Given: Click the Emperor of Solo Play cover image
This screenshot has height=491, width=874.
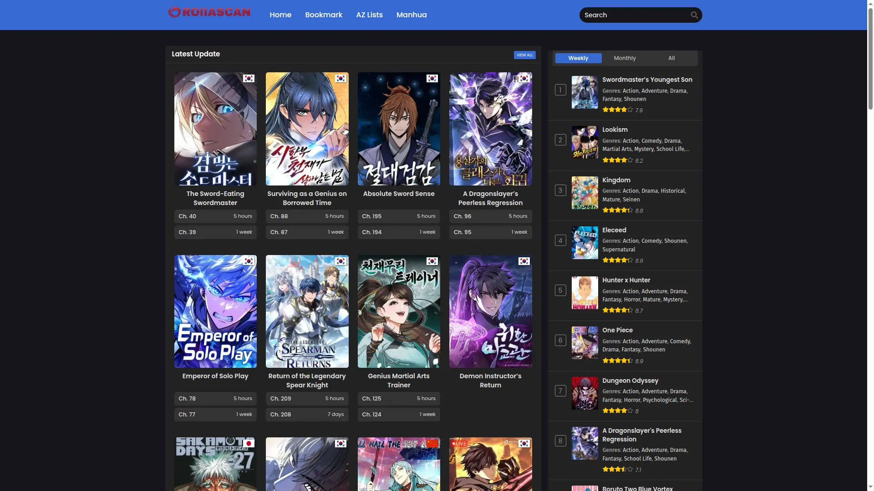Looking at the screenshot, I should (215, 311).
